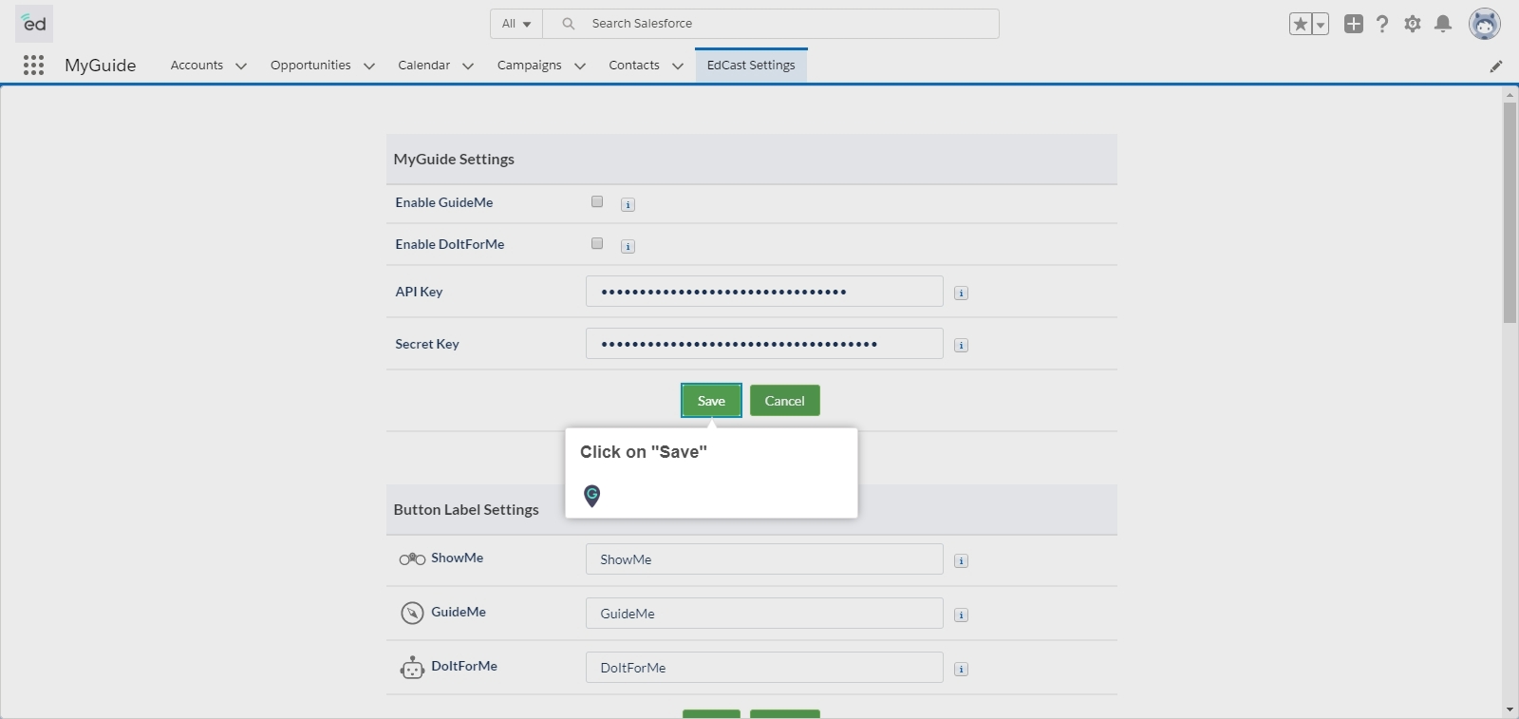Click the GuideMe label input field

tap(764, 614)
